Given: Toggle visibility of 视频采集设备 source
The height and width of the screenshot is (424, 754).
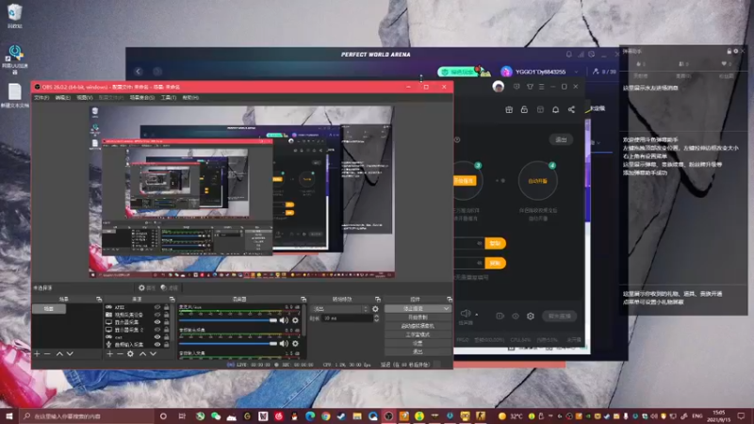Looking at the screenshot, I should coord(157,315).
